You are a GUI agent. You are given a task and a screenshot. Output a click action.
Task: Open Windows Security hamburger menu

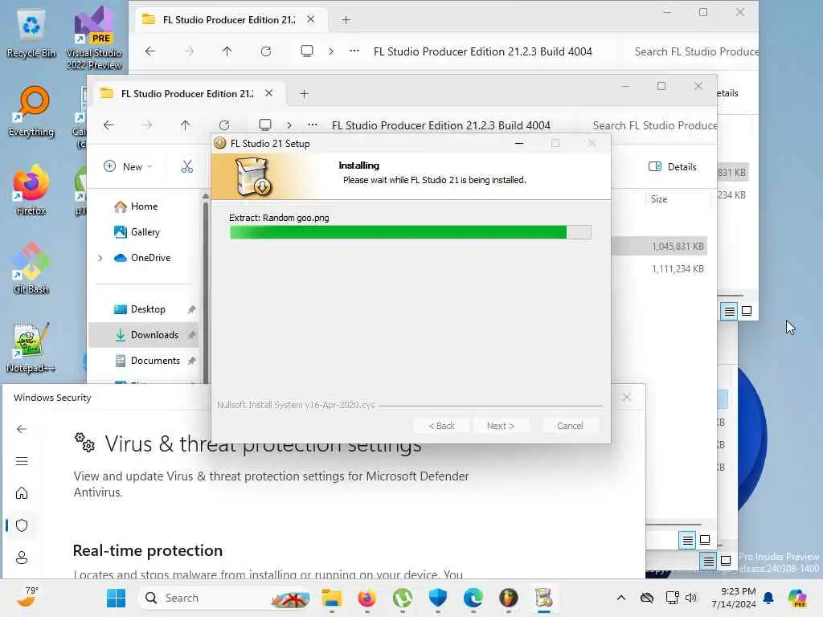22,461
